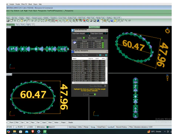Switch to the Front viewport tab

(22, 25)
